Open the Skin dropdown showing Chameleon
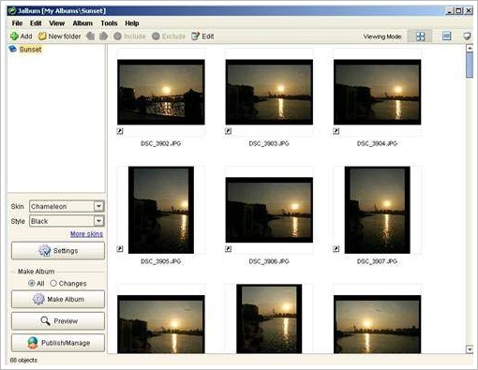The image size is (478, 370). tap(67, 206)
